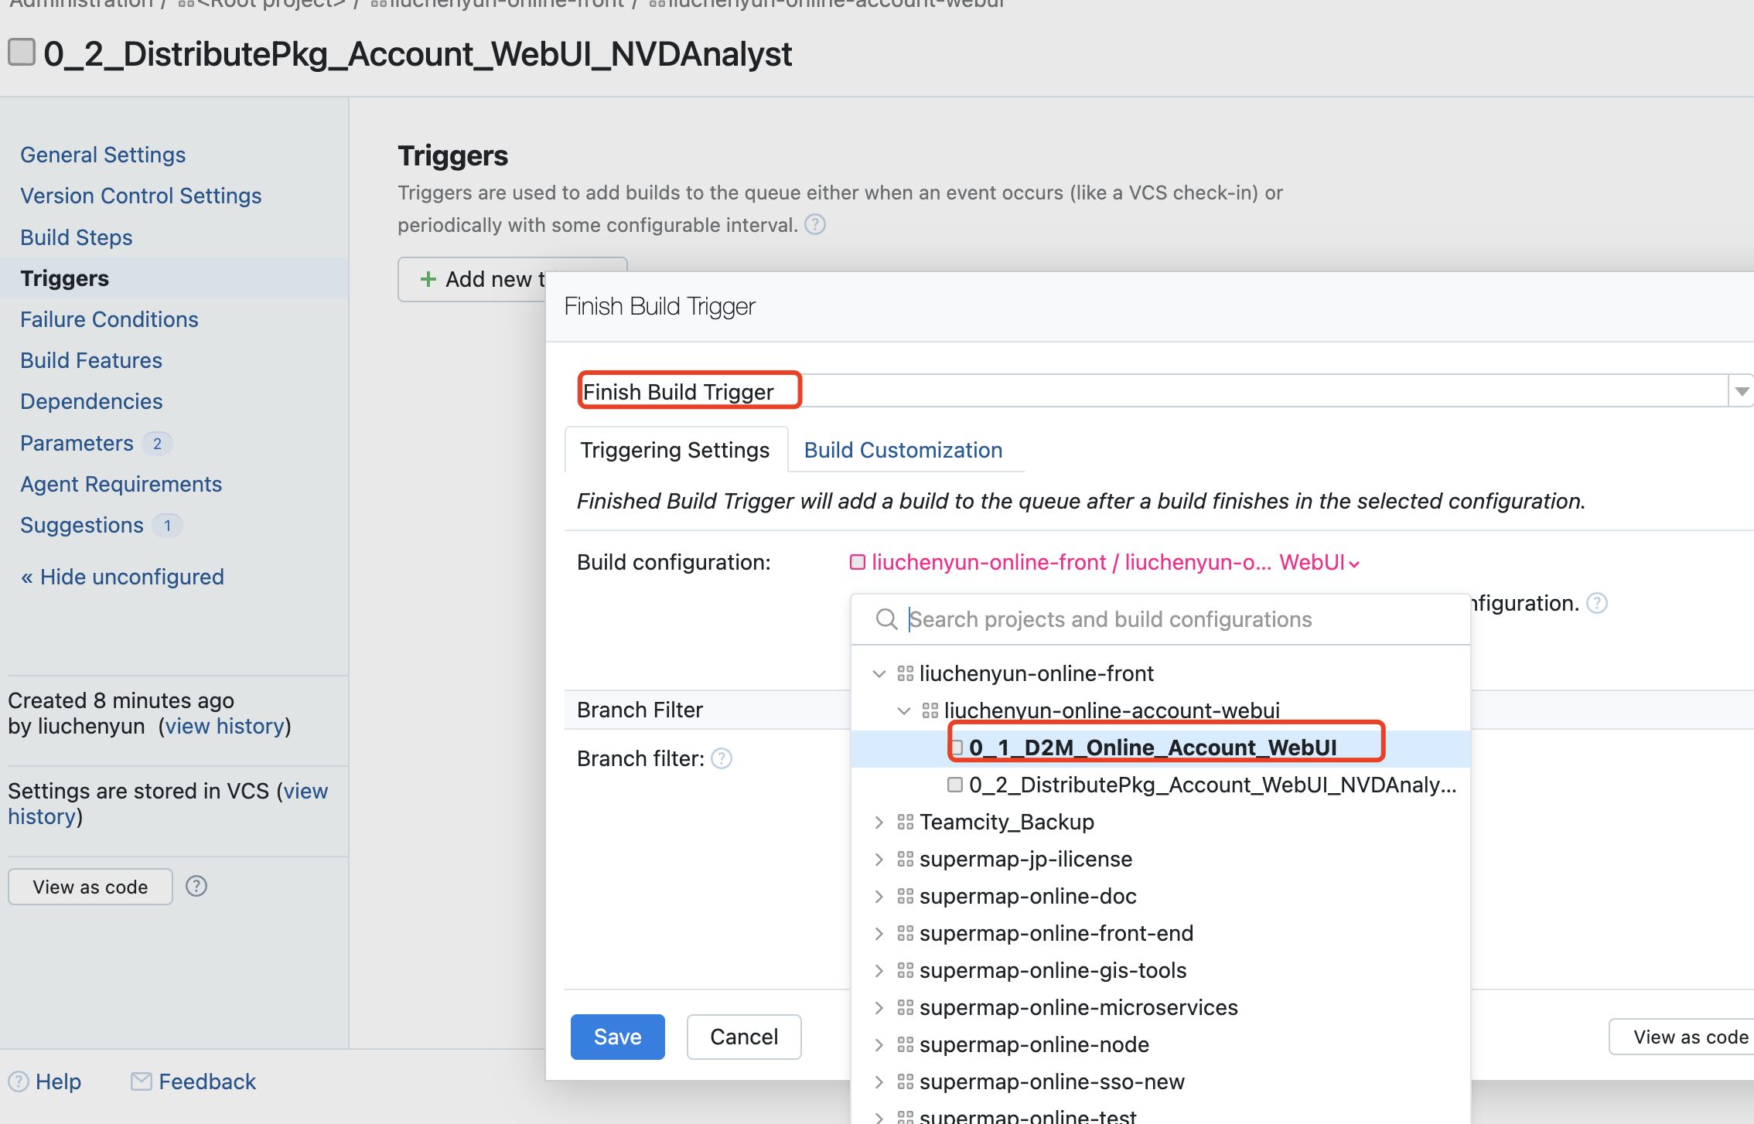1754x1124 pixels.
Task: Switch to the Build Customization tab
Action: coord(903,450)
